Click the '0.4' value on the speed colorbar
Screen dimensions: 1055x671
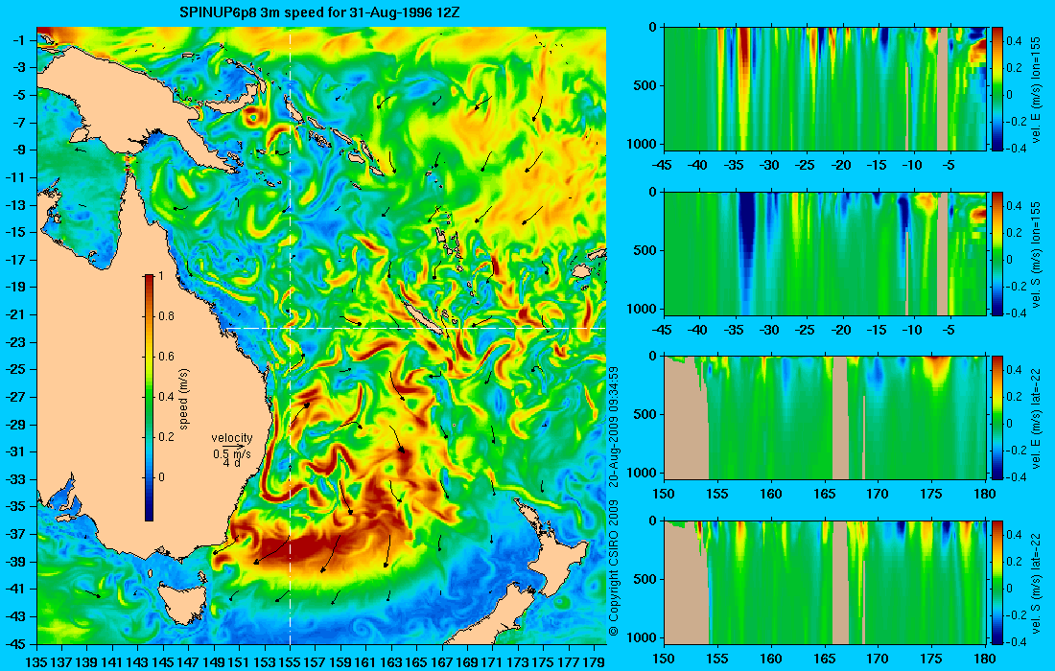(x=166, y=397)
